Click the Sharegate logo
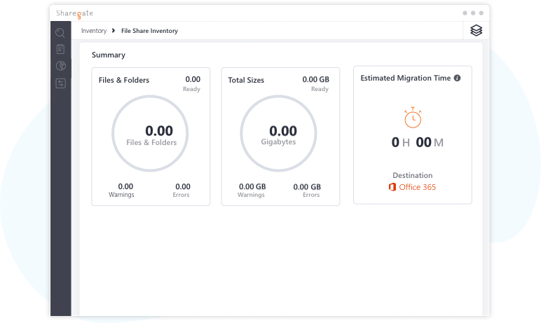 coord(75,14)
